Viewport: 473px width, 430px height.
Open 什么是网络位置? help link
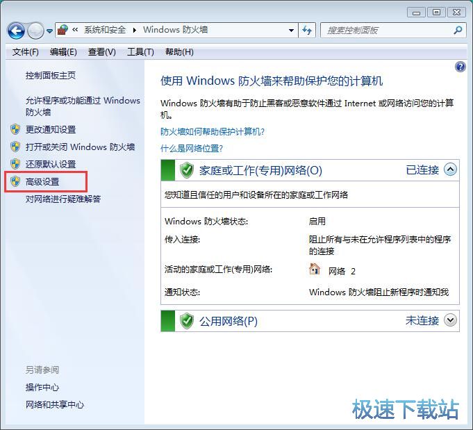(192, 149)
